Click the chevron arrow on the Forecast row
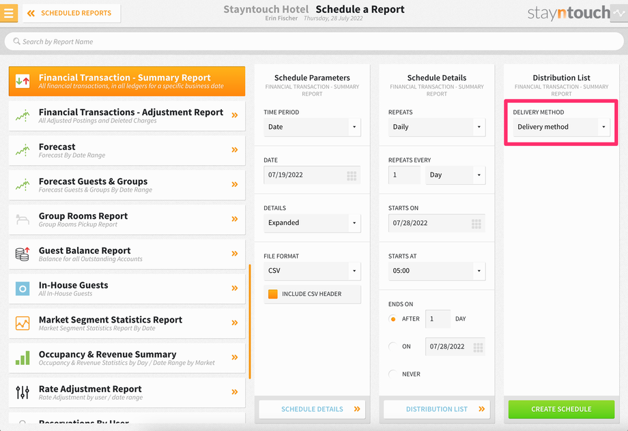Screen dimensions: 628x431 [x=235, y=149]
